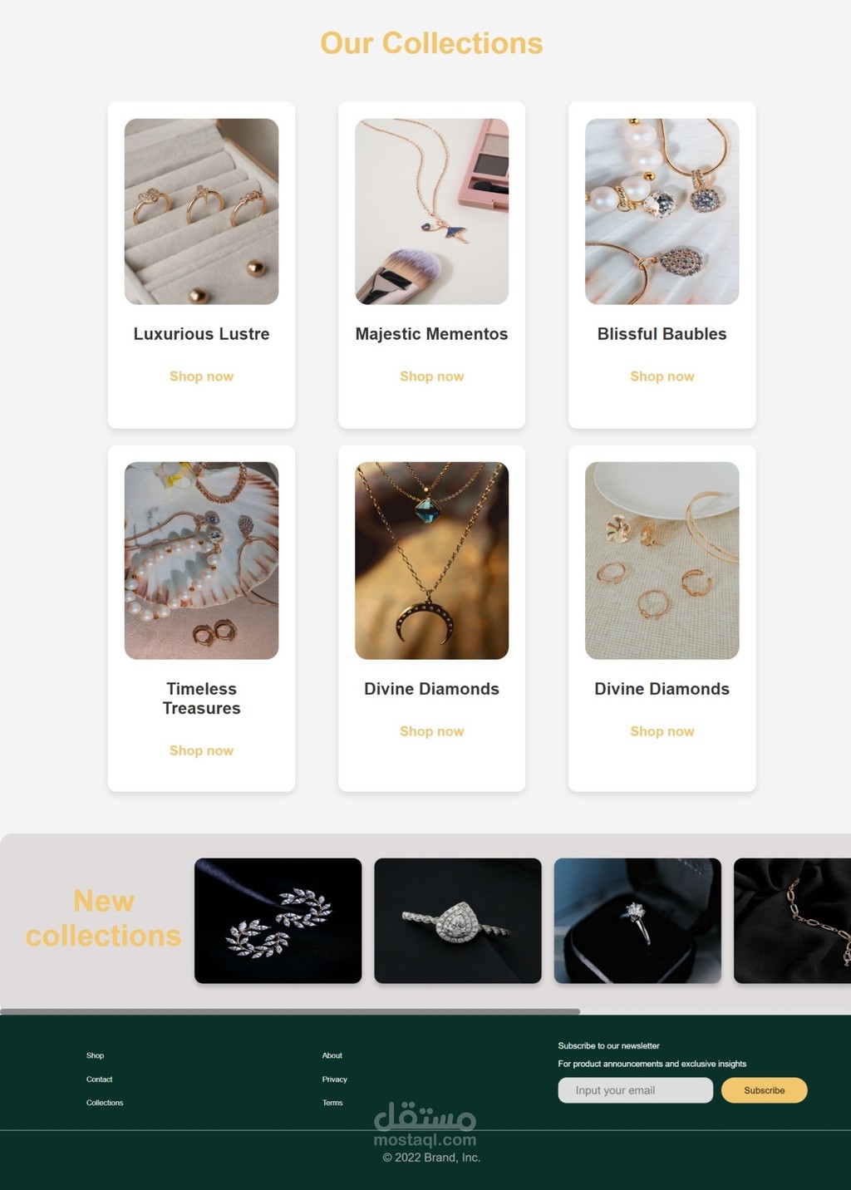Screen dimensions: 851x1190
Task: Open the Majestic Mementos necklace image
Action: click(431, 211)
